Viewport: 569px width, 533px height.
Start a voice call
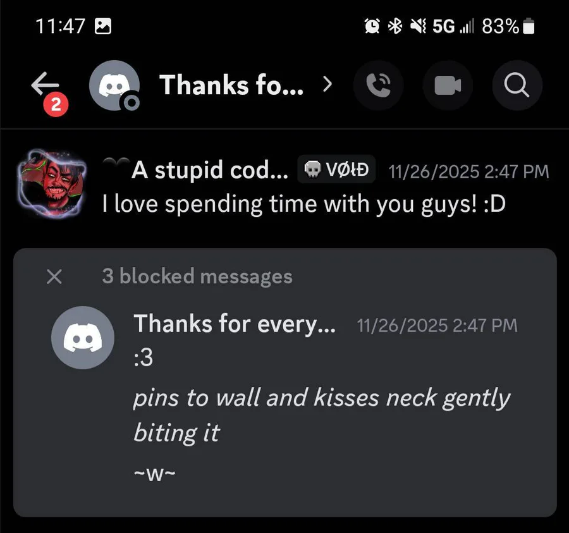click(x=378, y=85)
